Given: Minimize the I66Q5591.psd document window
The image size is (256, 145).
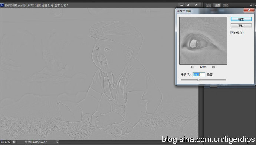Looking at the screenshot, I should coord(181,5).
